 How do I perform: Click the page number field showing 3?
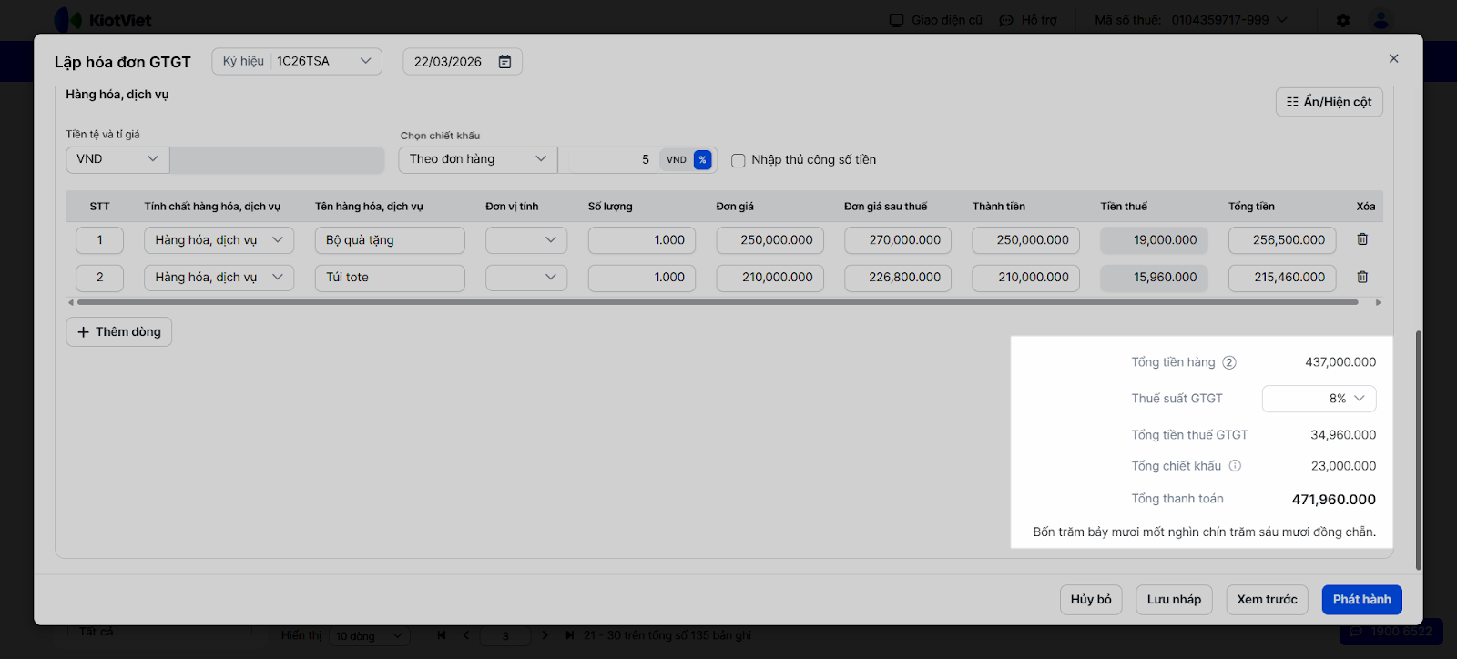505,635
